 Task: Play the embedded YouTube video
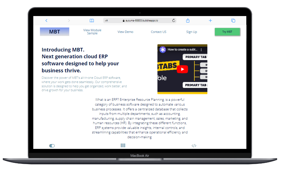click(182, 69)
